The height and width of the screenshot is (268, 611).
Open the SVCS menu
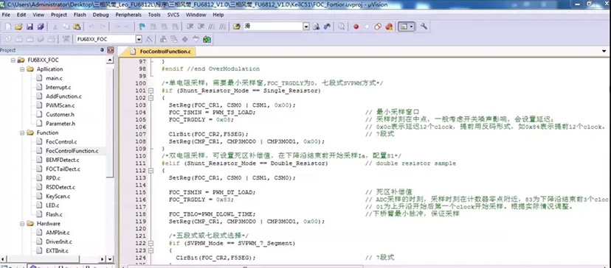pyautogui.click(x=173, y=15)
